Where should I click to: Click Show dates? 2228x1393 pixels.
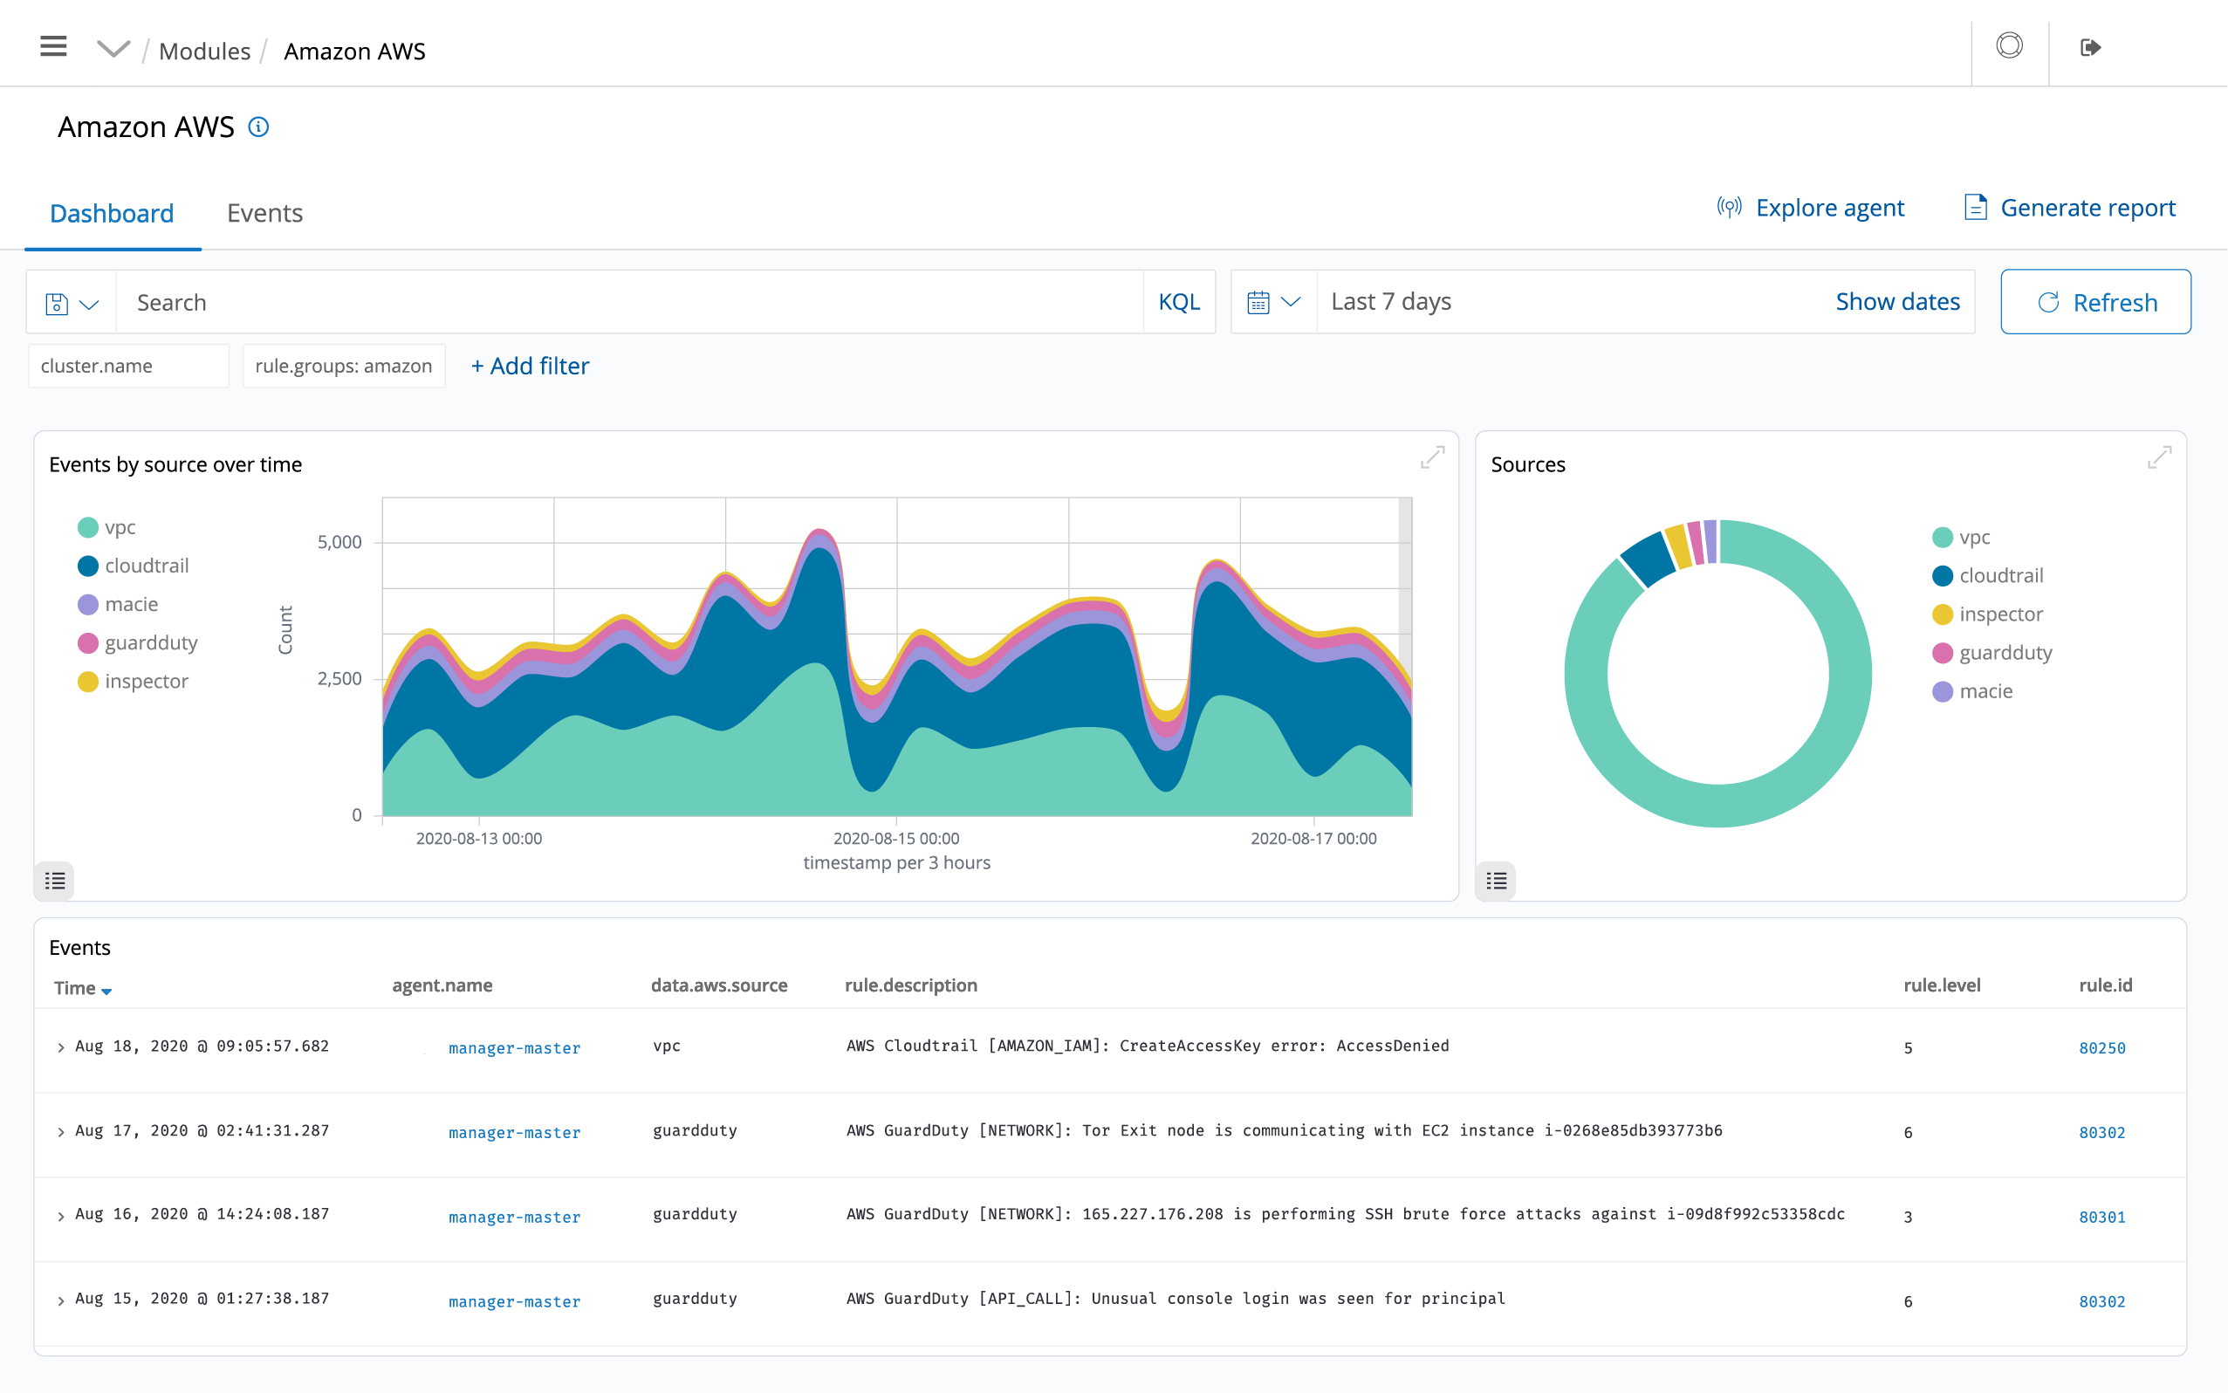[x=1897, y=301]
